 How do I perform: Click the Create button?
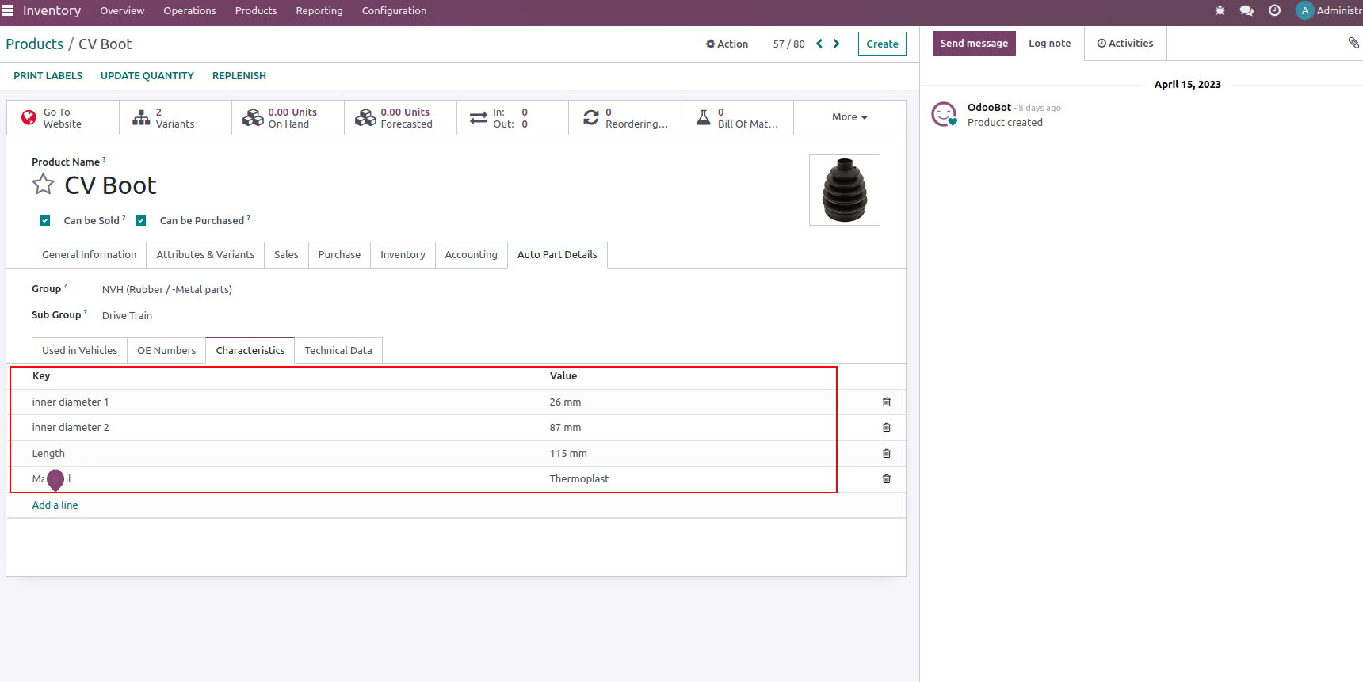coord(881,44)
